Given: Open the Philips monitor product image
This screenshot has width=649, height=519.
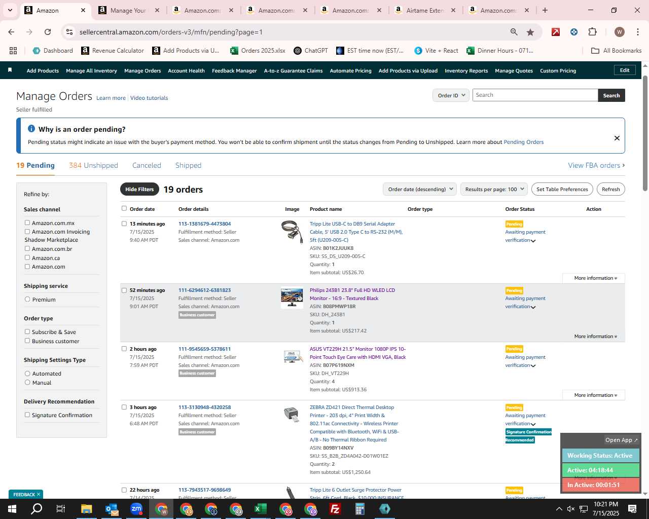Looking at the screenshot, I should point(292,298).
